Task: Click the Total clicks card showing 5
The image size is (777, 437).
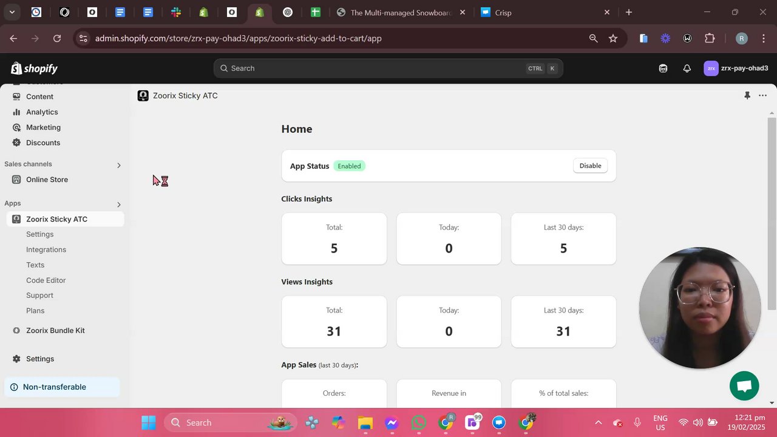Action: pyautogui.click(x=334, y=239)
